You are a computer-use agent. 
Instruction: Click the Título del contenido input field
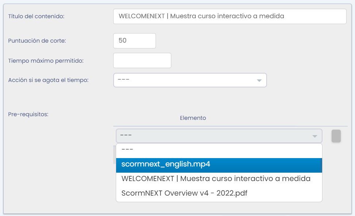(x=230, y=16)
